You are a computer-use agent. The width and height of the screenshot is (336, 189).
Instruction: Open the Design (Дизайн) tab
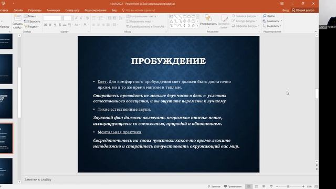pos(18,10)
